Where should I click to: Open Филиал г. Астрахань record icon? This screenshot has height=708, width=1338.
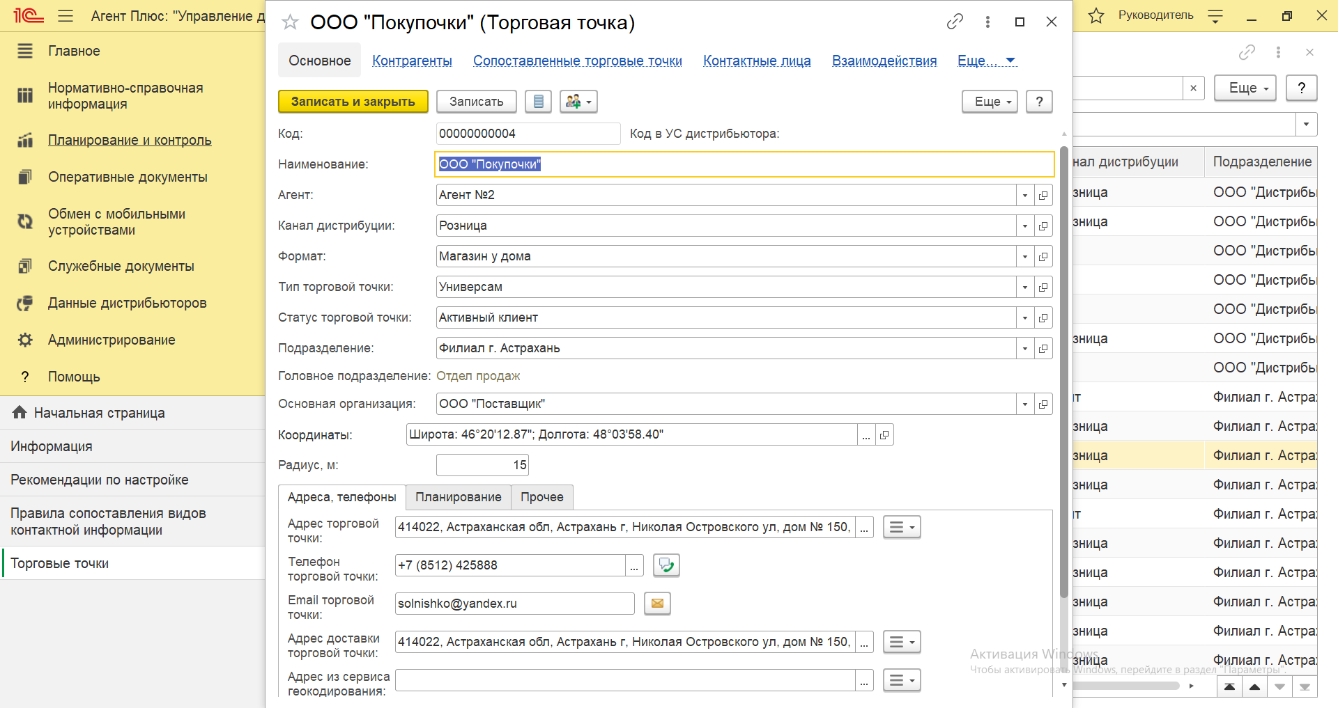[x=1043, y=348]
